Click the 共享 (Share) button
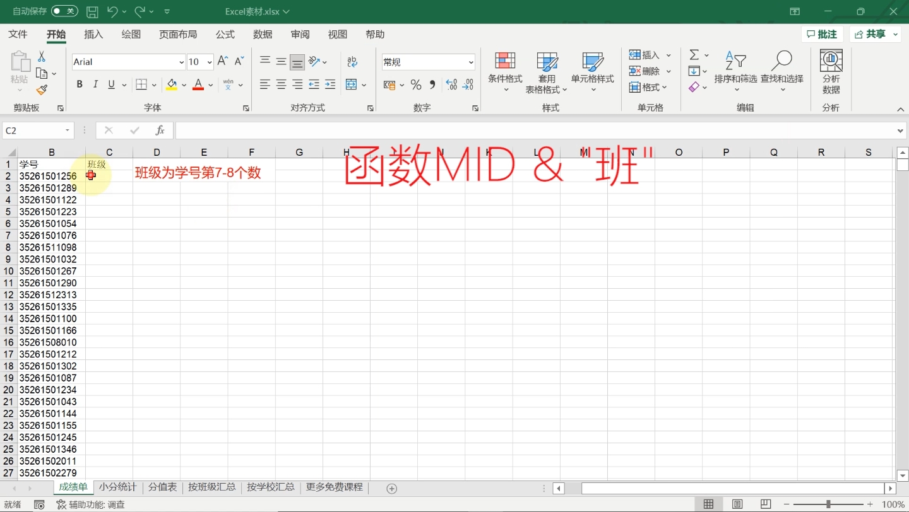This screenshot has height=512, width=909. click(x=876, y=34)
